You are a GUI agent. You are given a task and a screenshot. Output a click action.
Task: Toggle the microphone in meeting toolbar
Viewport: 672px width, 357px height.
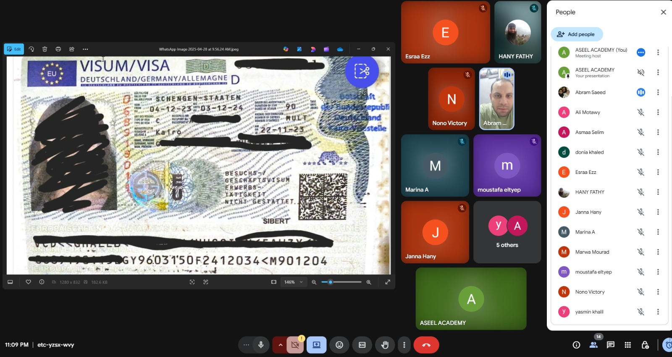click(261, 345)
